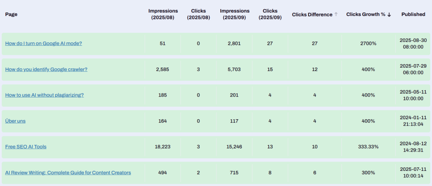The image size is (432, 186).
Task: Sort by Impressions (2025/08) column header
Action: click(x=163, y=14)
